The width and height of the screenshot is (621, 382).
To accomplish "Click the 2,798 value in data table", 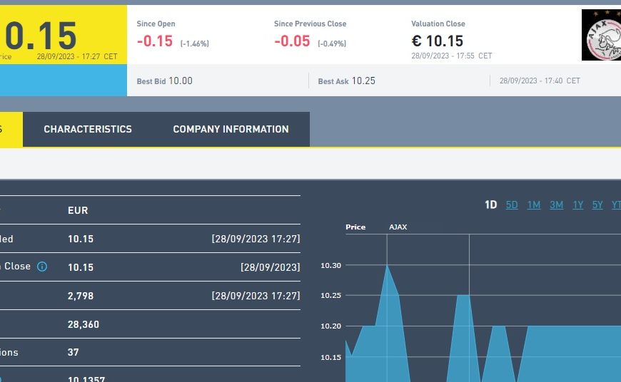I will [x=81, y=296].
